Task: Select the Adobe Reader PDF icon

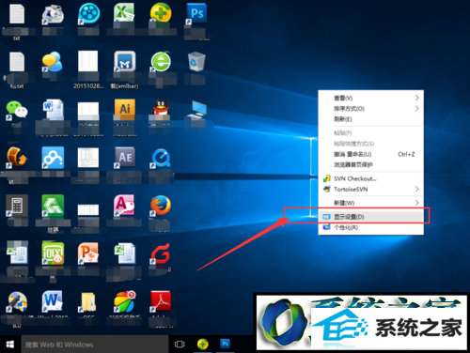Action: click(x=161, y=301)
